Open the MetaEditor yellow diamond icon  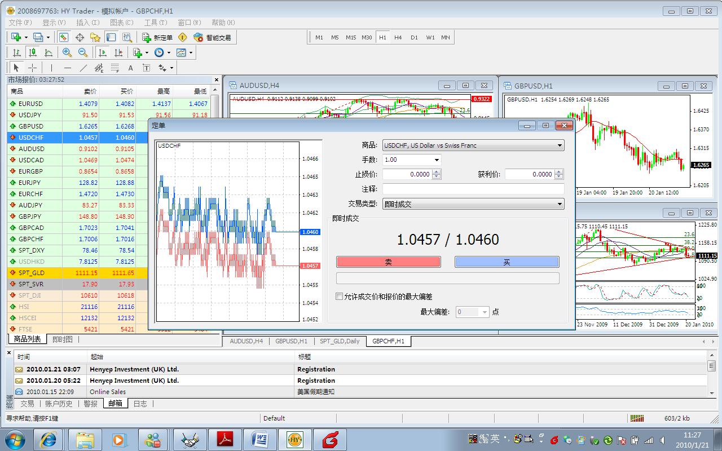(x=182, y=37)
